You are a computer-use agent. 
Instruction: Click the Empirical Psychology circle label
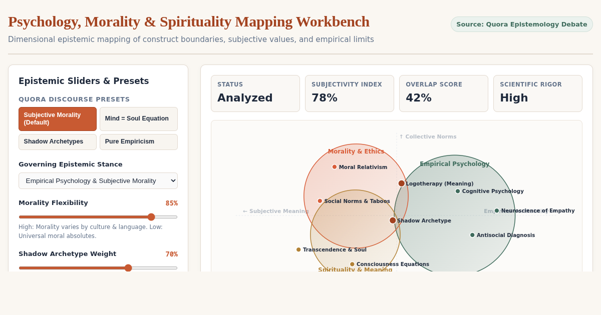[455, 164]
